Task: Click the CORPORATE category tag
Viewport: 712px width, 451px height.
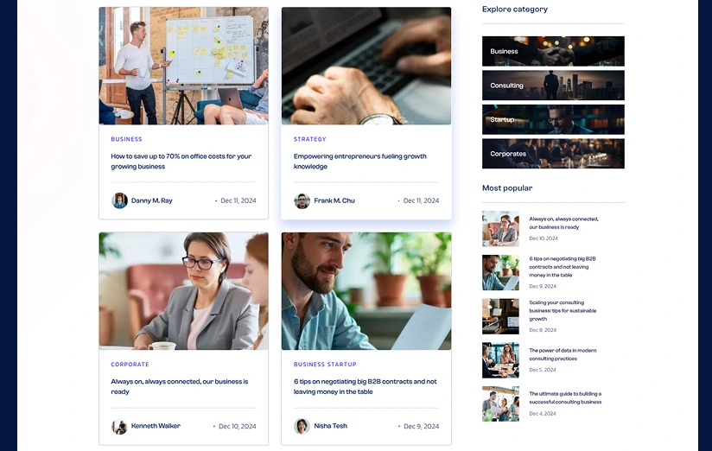Action: [130, 365]
